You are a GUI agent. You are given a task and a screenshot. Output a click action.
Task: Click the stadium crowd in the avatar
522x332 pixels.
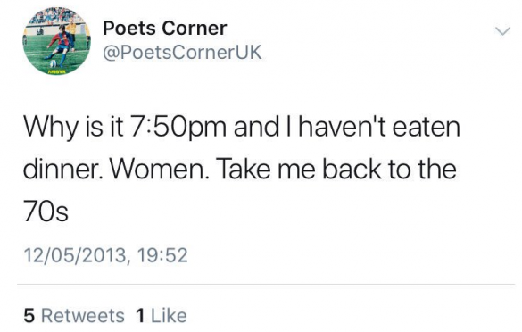coord(56,15)
